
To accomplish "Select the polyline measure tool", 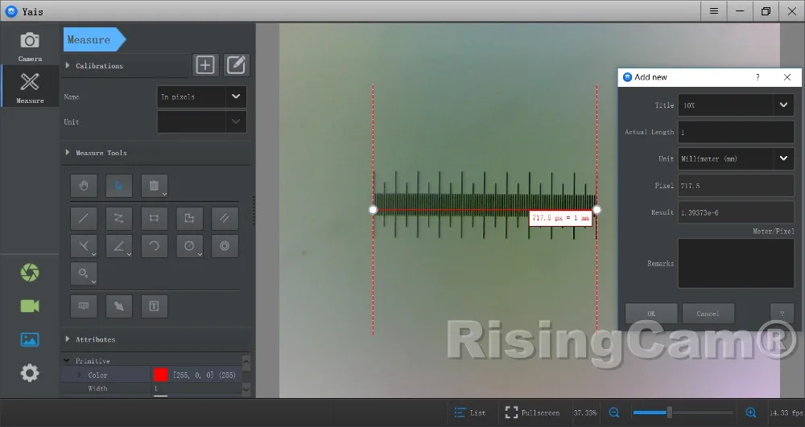I will (x=119, y=218).
